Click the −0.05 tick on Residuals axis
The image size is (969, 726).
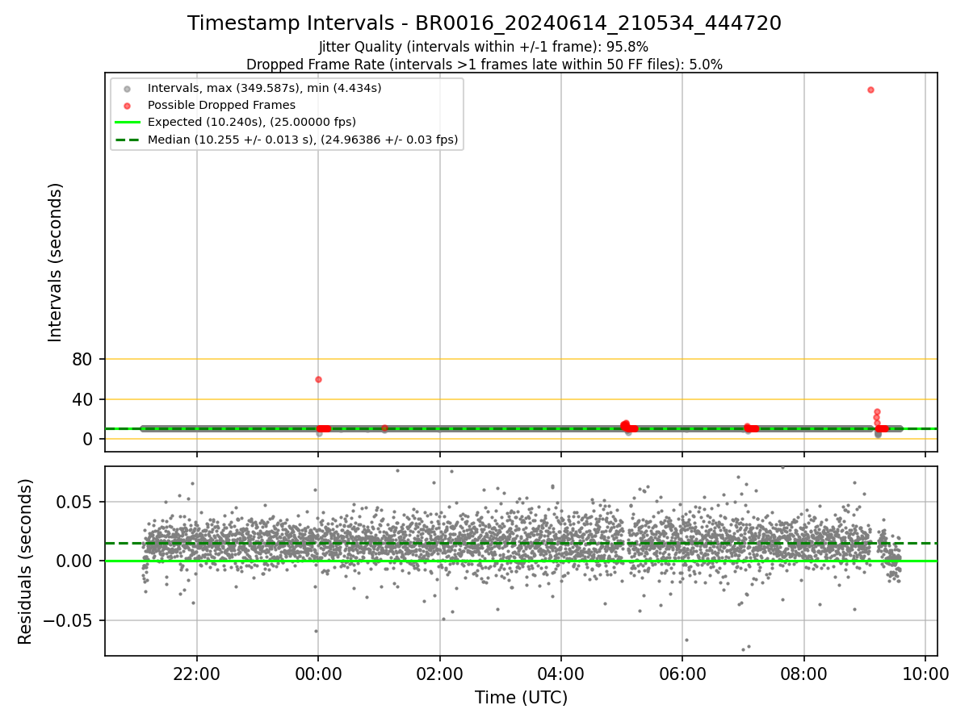coord(72,620)
